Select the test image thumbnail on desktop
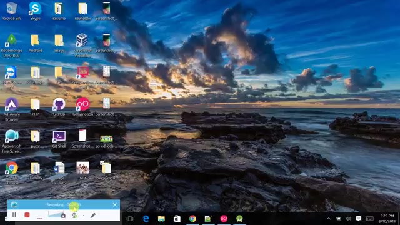Image resolution: width=400 pixels, height=225 pixels. pos(83,171)
